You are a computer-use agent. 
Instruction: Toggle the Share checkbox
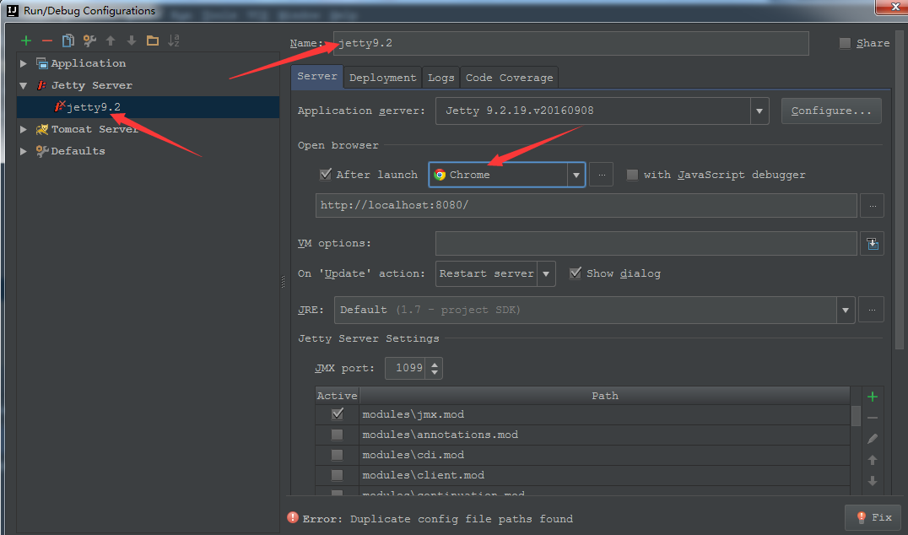[845, 43]
